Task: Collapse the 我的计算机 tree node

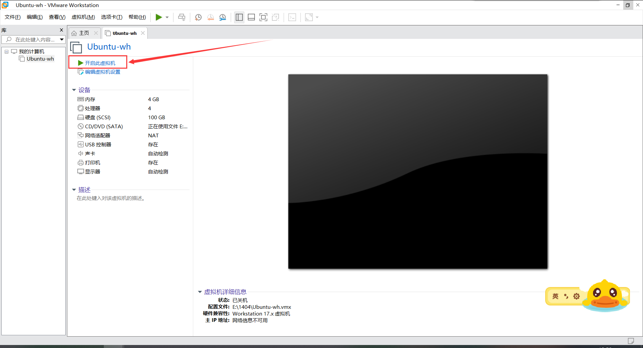Action: [x=6, y=52]
